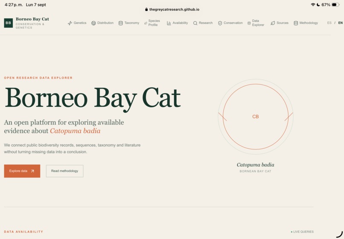Go to the Availability section

(x=177, y=23)
